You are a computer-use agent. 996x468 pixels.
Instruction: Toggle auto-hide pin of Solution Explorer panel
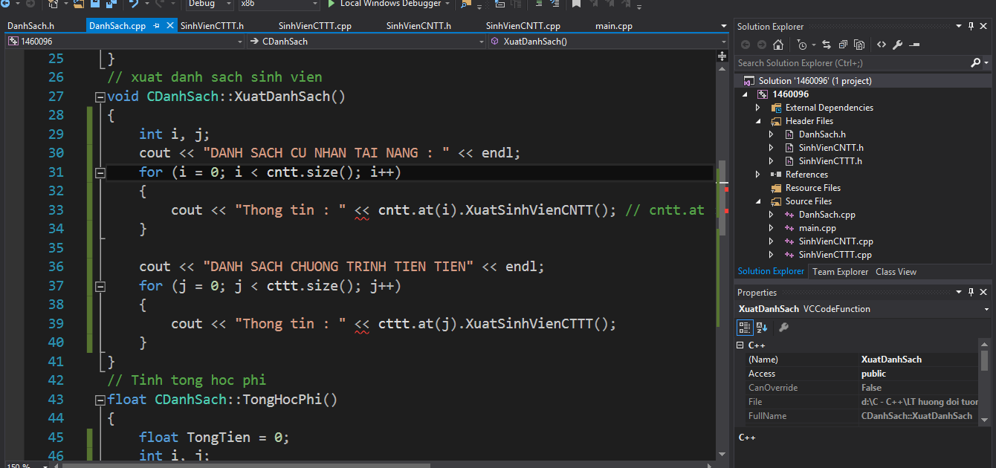pyautogui.click(x=971, y=27)
